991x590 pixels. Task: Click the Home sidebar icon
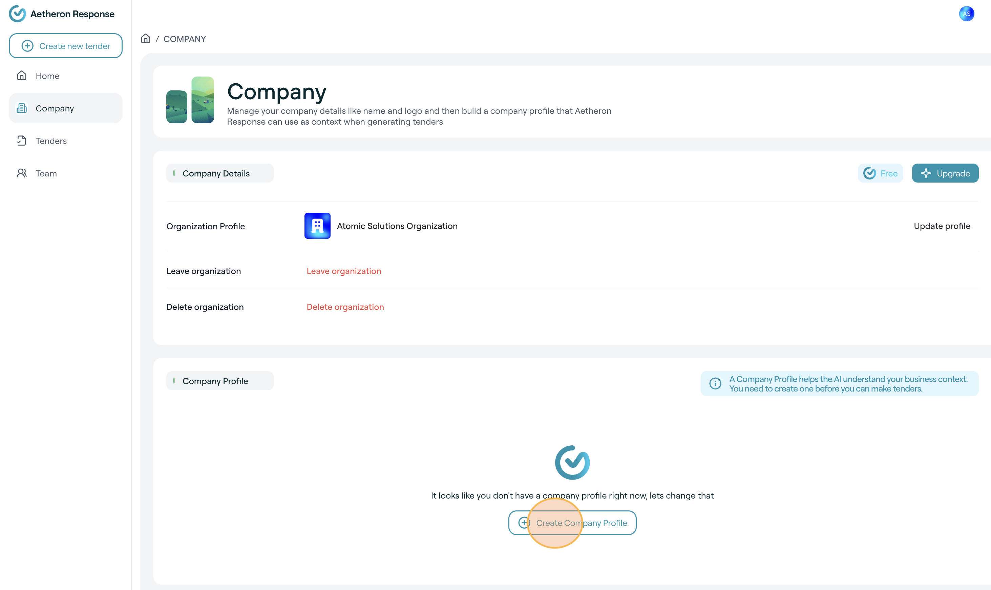[22, 76]
